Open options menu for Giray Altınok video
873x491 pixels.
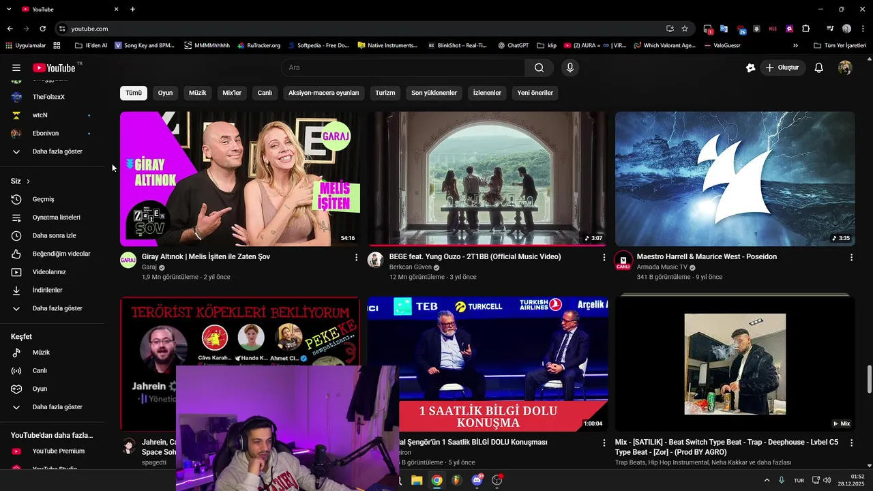pyautogui.click(x=356, y=257)
